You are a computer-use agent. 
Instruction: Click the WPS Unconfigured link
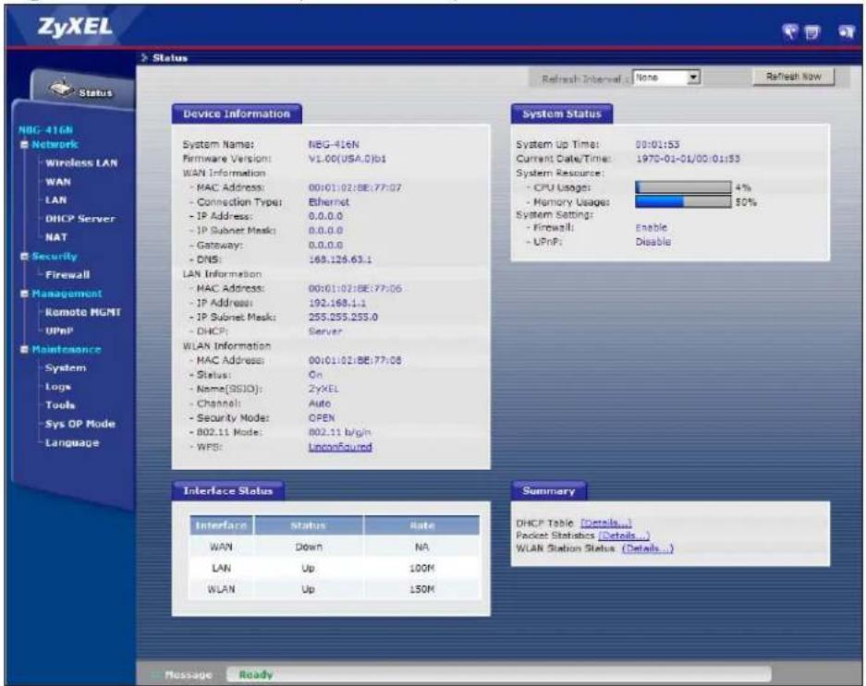pyautogui.click(x=340, y=447)
